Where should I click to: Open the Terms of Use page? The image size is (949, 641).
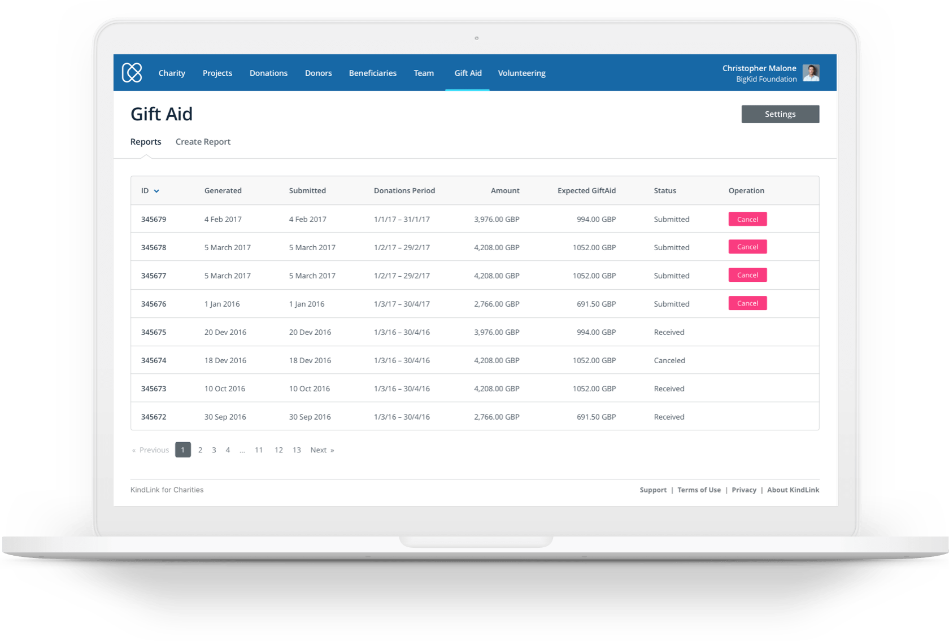[x=699, y=490]
